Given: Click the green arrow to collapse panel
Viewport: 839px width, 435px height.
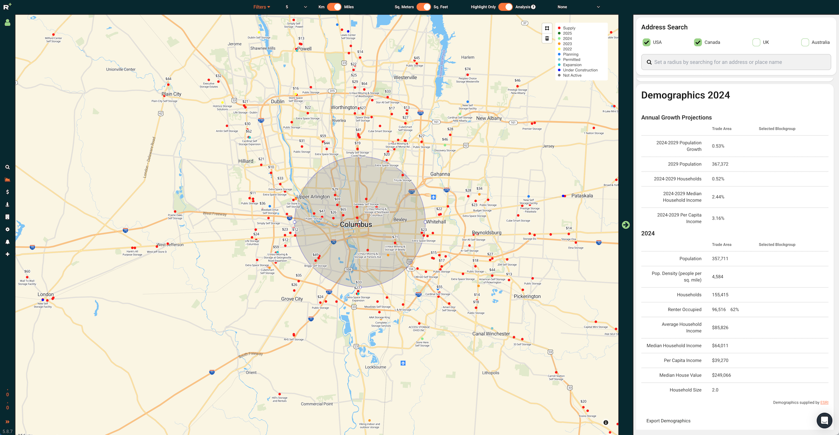Looking at the screenshot, I should click(x=626, y=225).
